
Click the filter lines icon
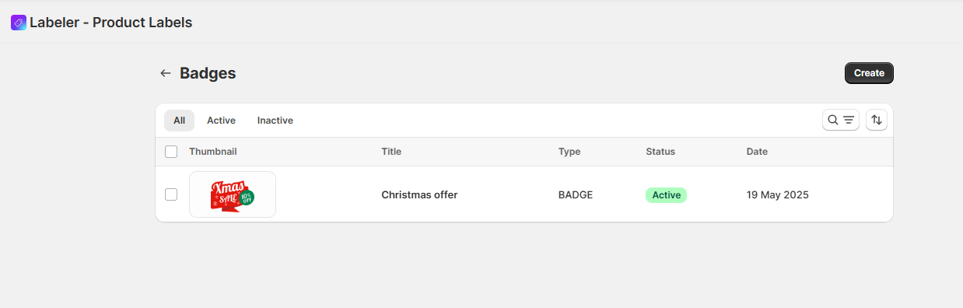tap(849, 120)
